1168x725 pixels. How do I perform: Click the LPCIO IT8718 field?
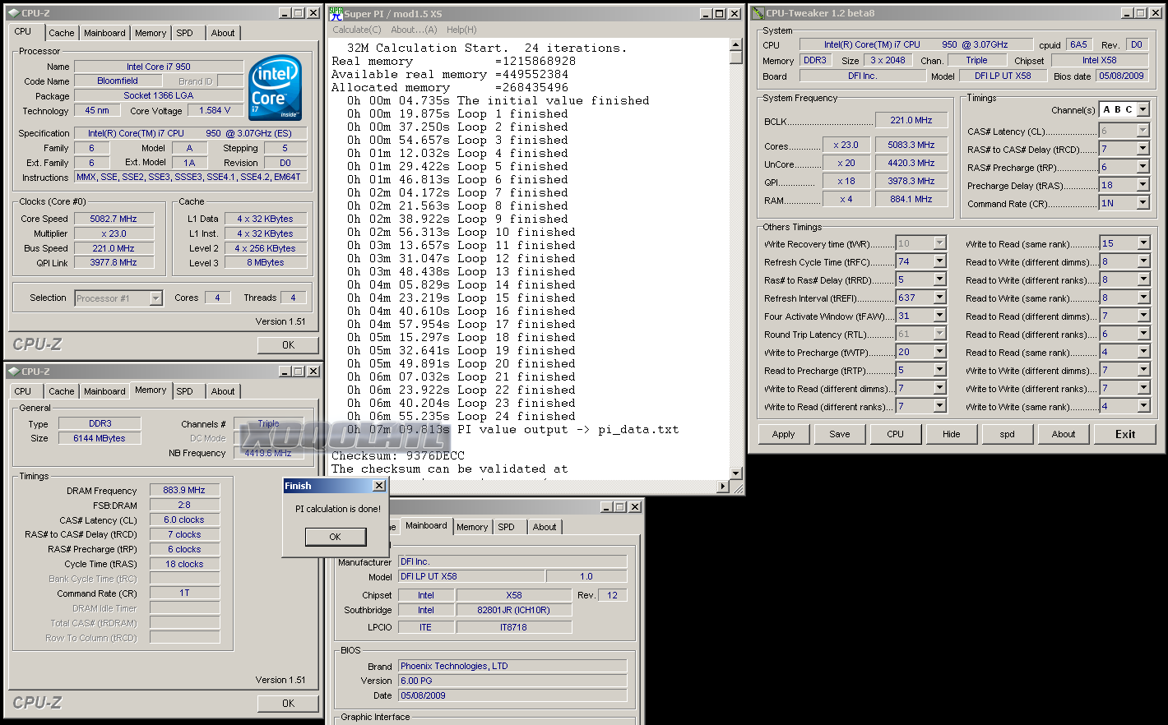coord(513,627)
